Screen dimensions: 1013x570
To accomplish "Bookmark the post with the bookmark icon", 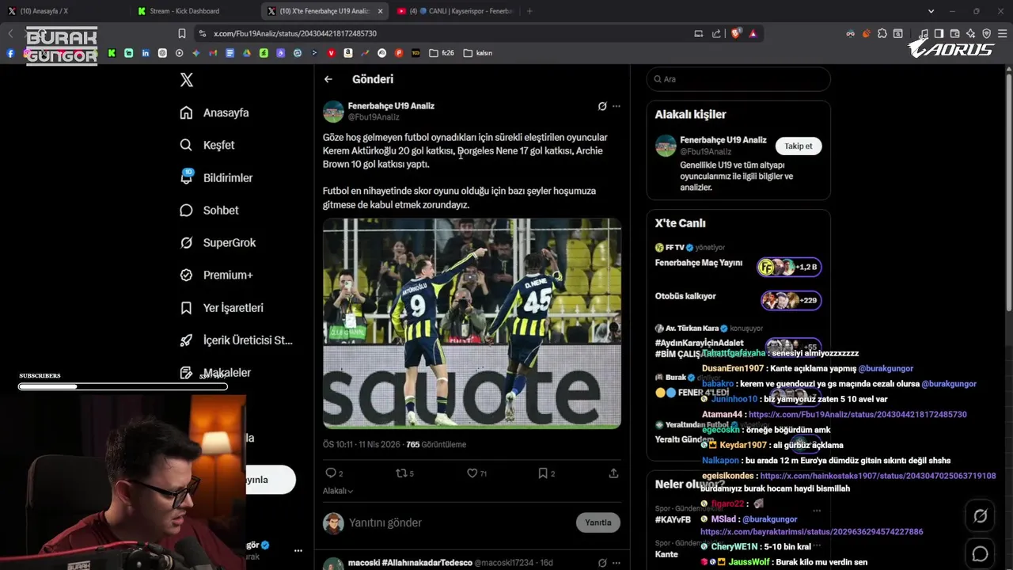I will pyautogui.click(x=543, y=473).
